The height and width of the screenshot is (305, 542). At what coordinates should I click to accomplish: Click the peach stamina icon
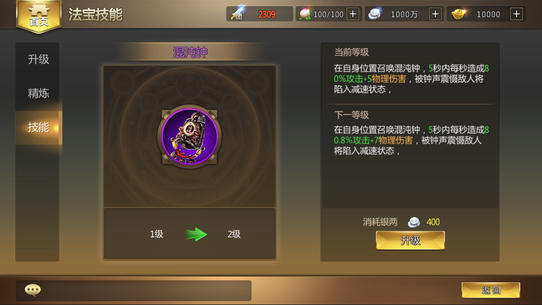(x=305, y=14)
